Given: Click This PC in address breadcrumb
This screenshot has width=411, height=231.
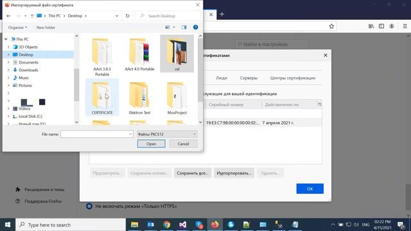Looking at the screenshot, I should [x=55, y=15].
